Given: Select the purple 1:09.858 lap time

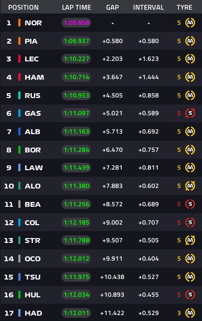Looking at the screenshot, I should click(x=76, y=23).
